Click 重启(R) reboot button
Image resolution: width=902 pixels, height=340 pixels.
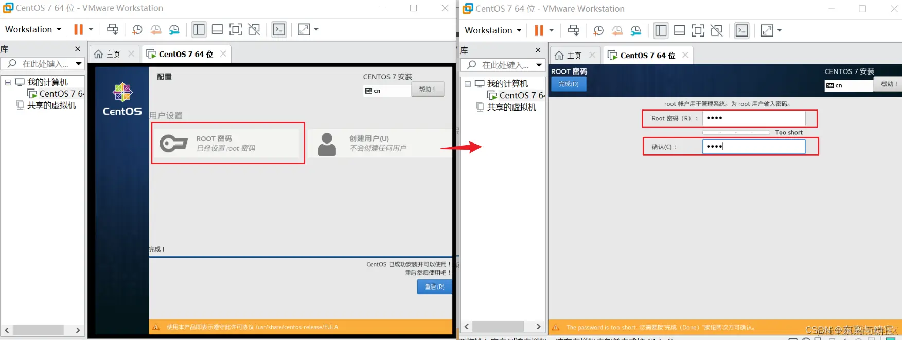click(434, 287)
